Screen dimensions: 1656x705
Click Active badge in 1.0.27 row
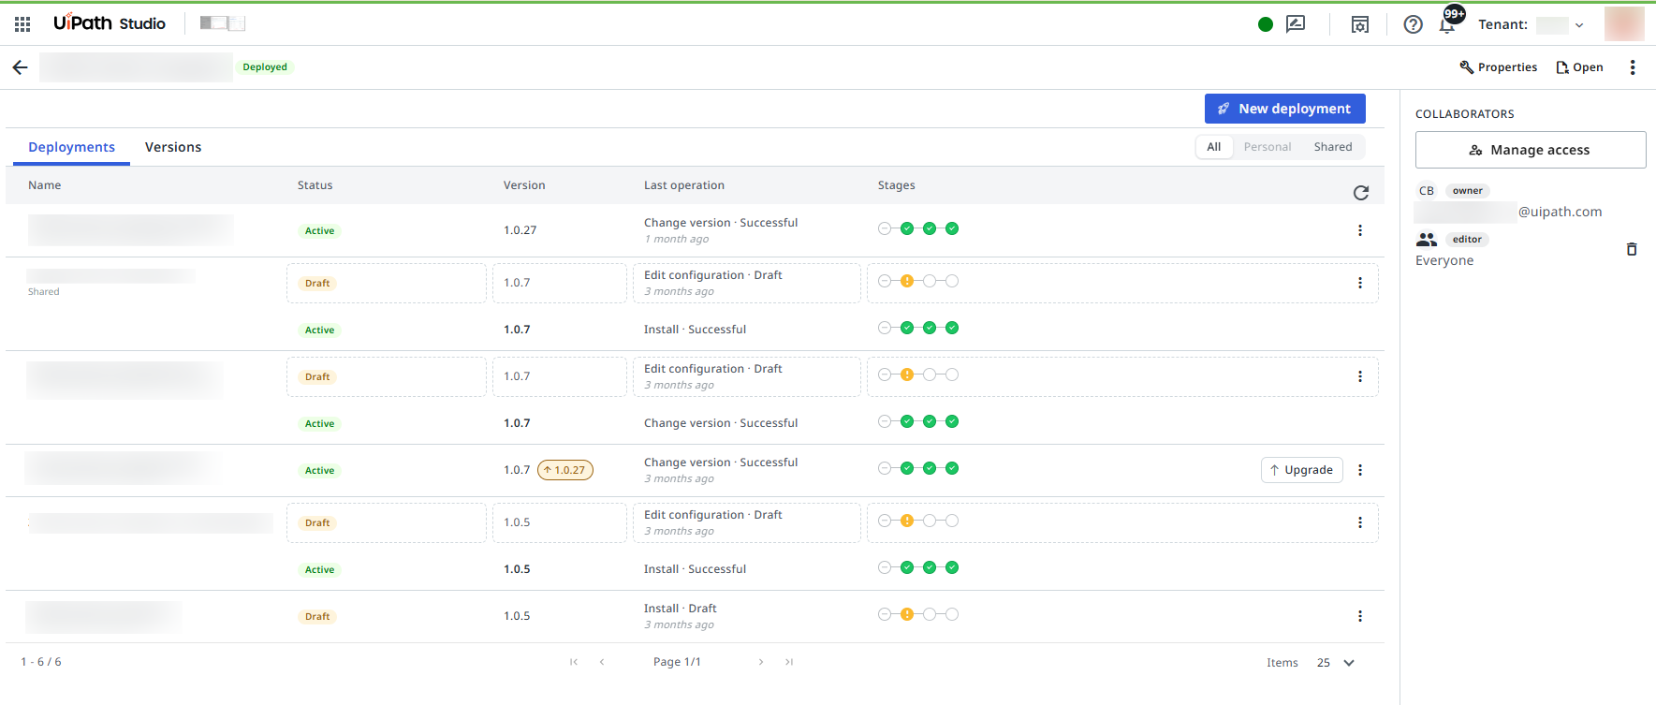[319, 230]
